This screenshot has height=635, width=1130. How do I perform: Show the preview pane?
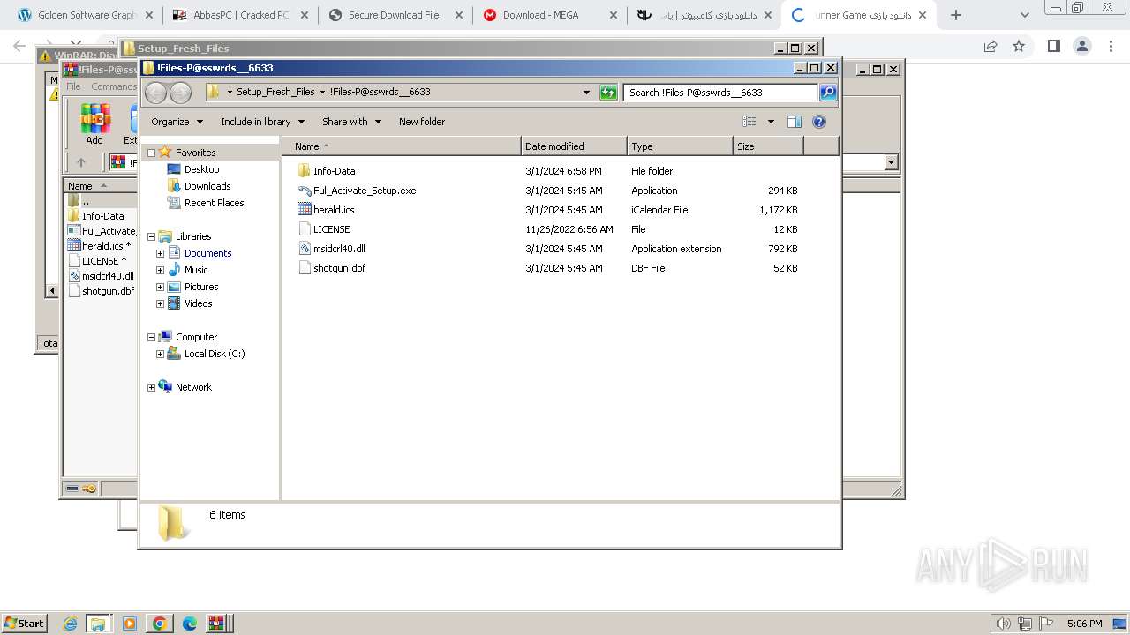click(794, 122)
